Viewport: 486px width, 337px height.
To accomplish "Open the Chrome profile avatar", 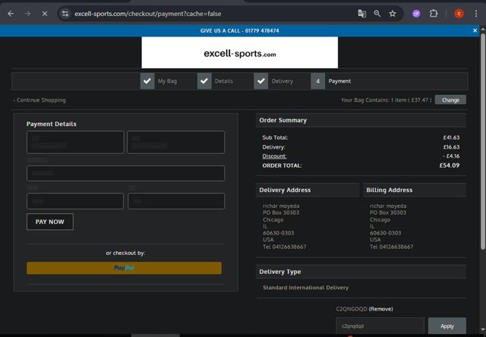I will click(x=459, y=14).
